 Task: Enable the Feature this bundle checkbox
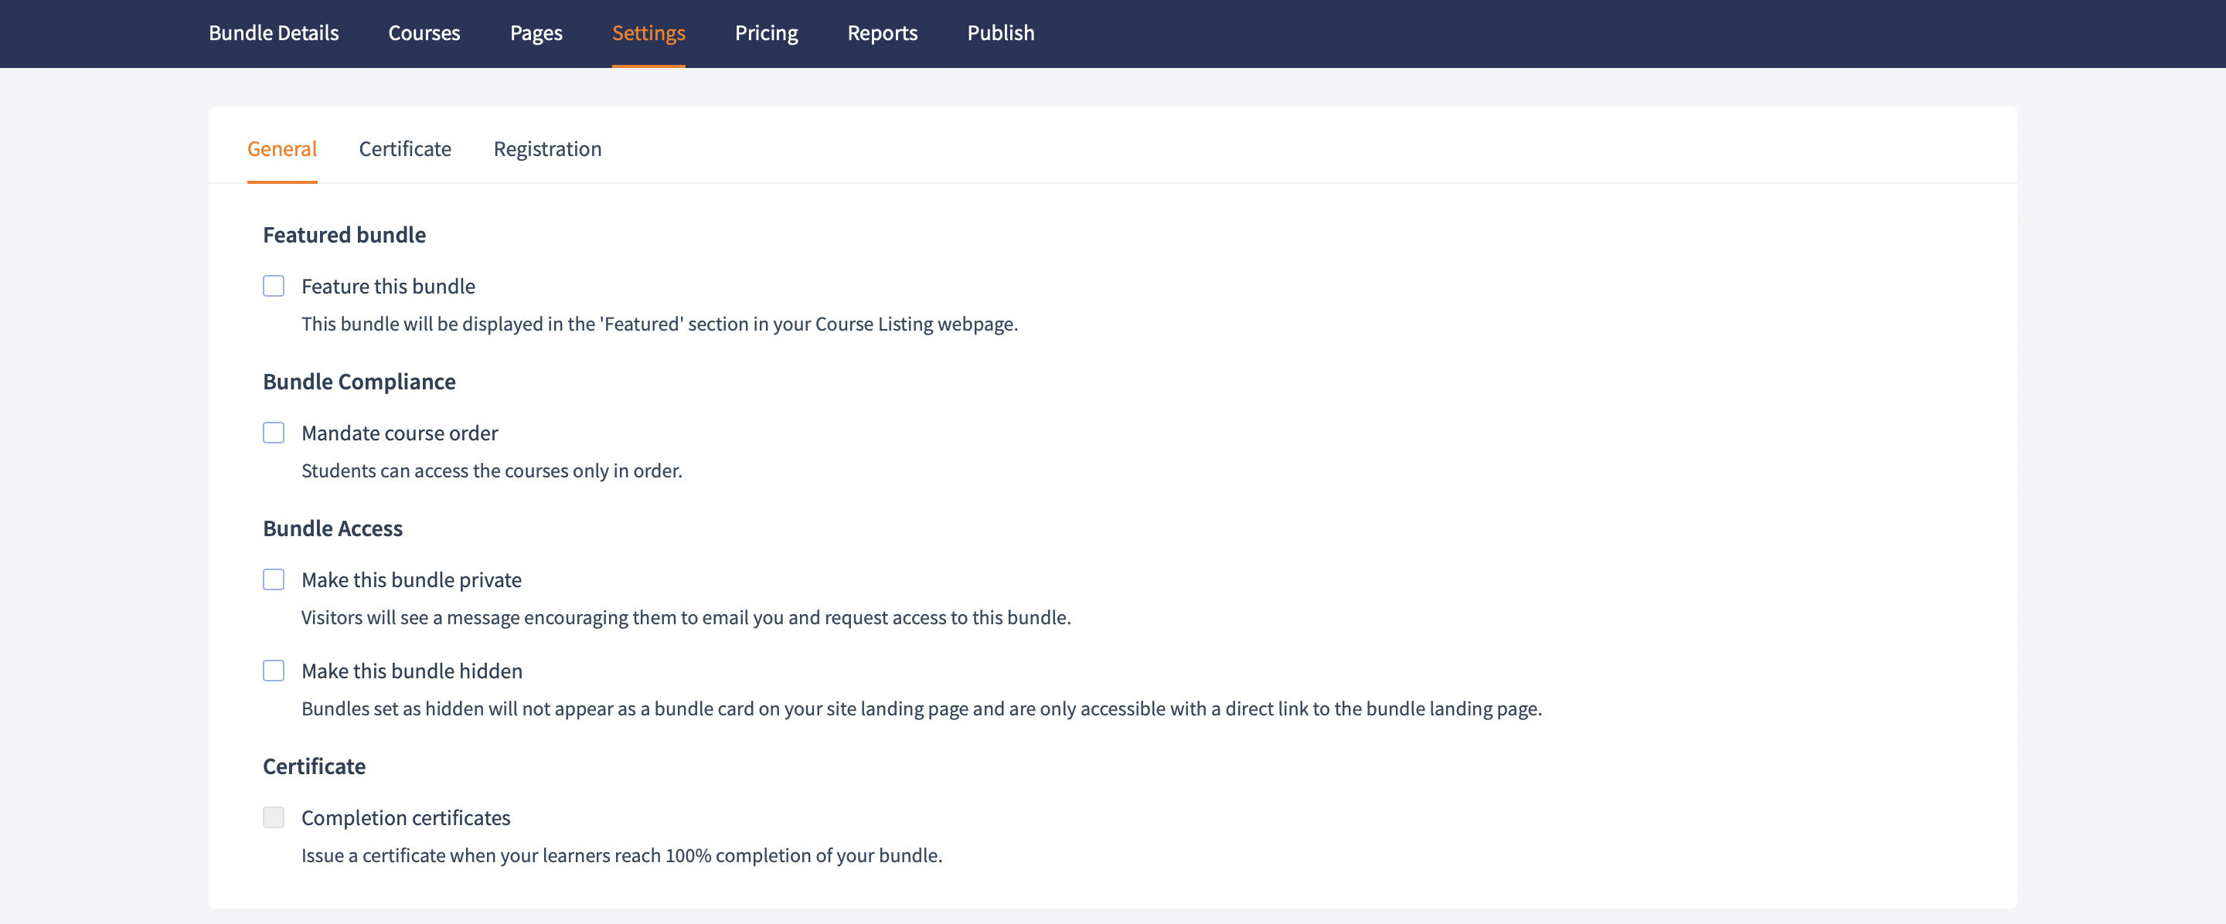pos(273,286)
